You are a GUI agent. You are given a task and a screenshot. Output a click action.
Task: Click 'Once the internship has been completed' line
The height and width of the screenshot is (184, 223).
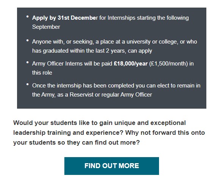(116, 86)
